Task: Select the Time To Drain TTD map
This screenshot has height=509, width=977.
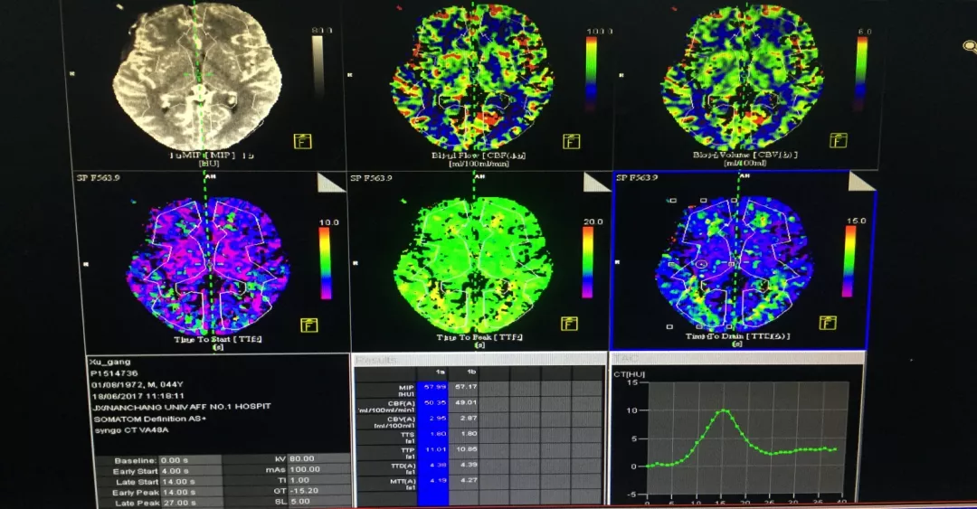Action: 735,264
